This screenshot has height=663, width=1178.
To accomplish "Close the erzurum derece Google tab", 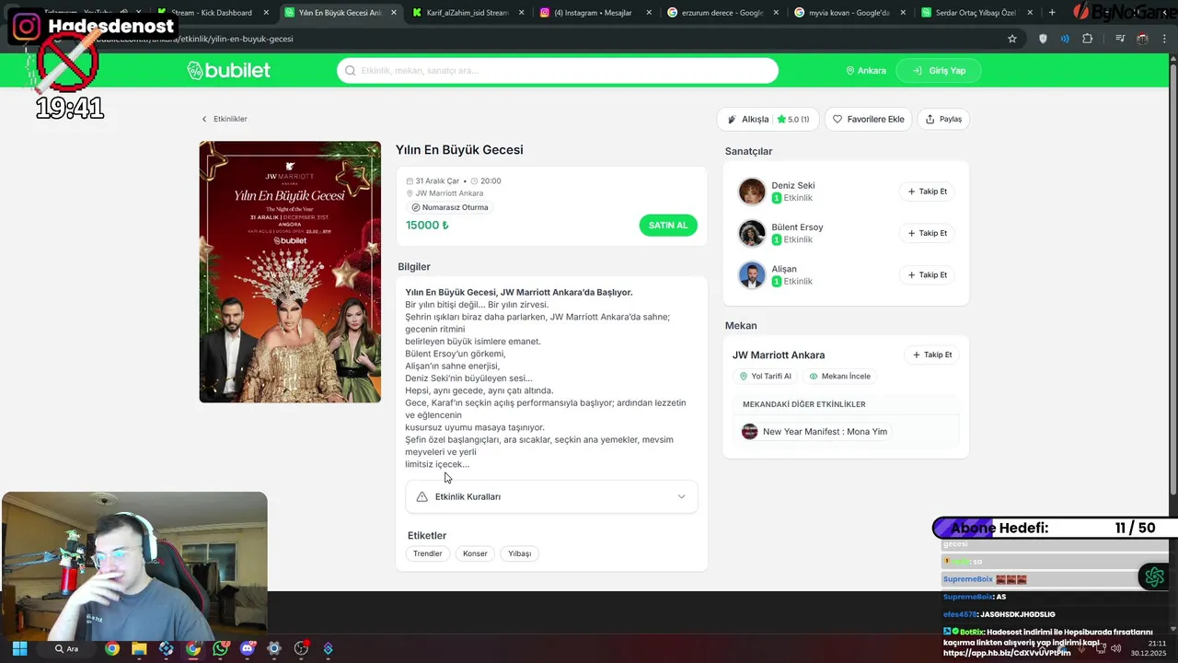I will (x=775, y=13).
